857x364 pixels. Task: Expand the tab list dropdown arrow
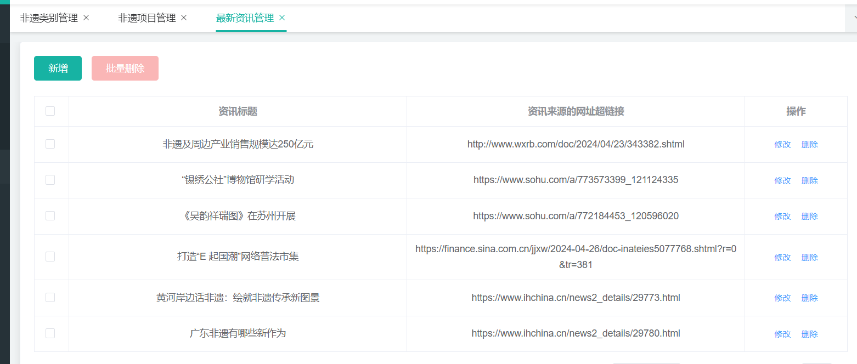click(x=854, y=19)
